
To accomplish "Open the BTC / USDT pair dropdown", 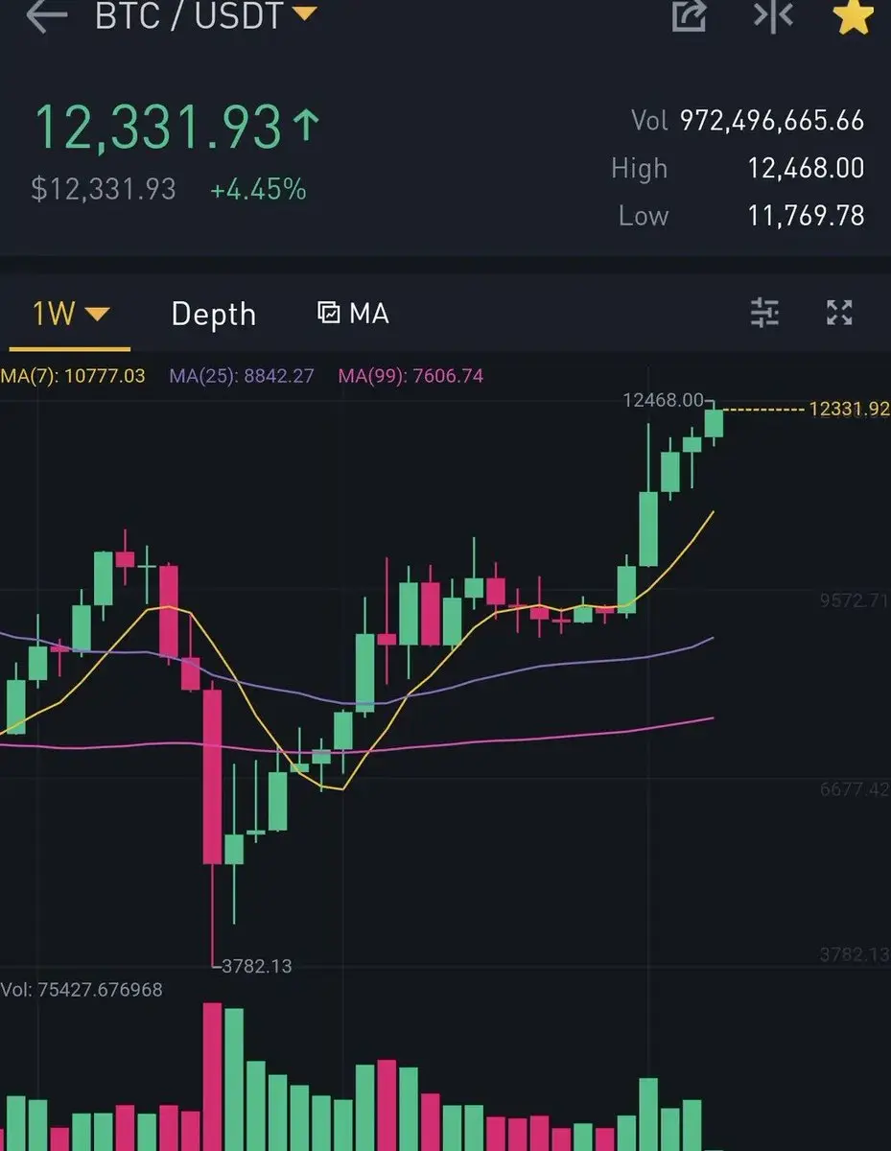I will tap(205, 15).
